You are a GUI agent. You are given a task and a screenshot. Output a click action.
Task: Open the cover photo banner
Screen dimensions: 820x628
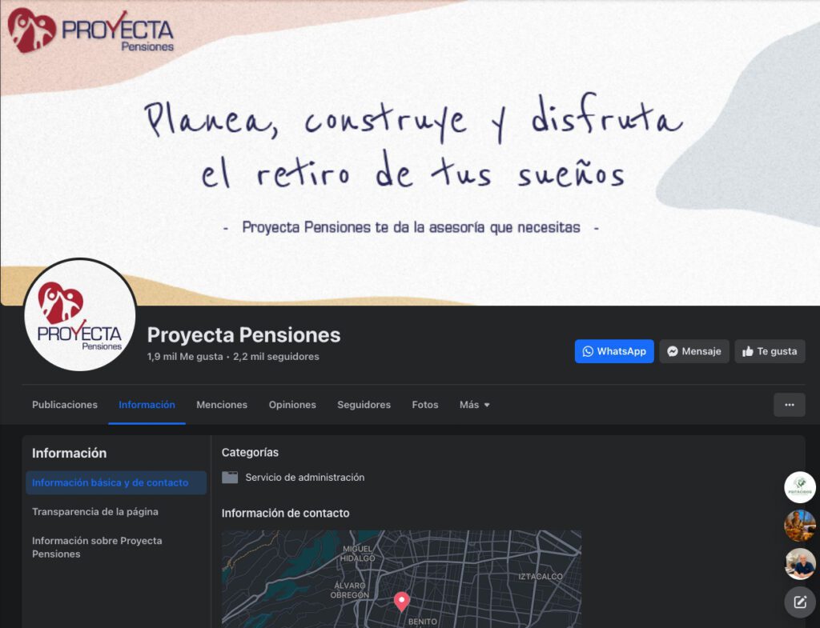coord(410,151)
